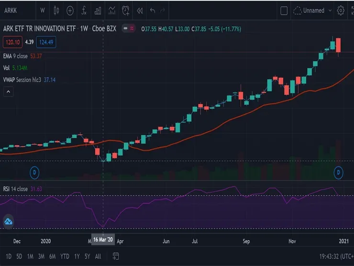Open the candlestick chart style menu
This screenshot has width=354, height=266.
click(56, 11)
